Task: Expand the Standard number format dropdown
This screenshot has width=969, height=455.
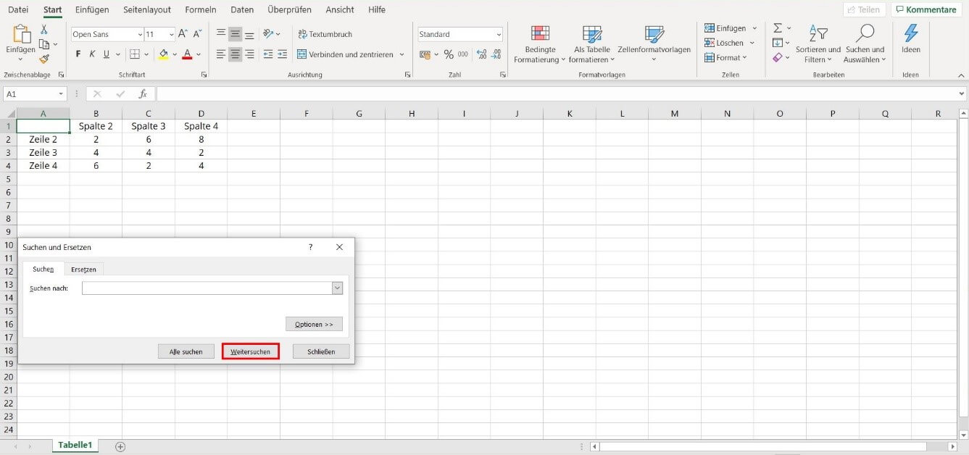Action: [499, 35]
